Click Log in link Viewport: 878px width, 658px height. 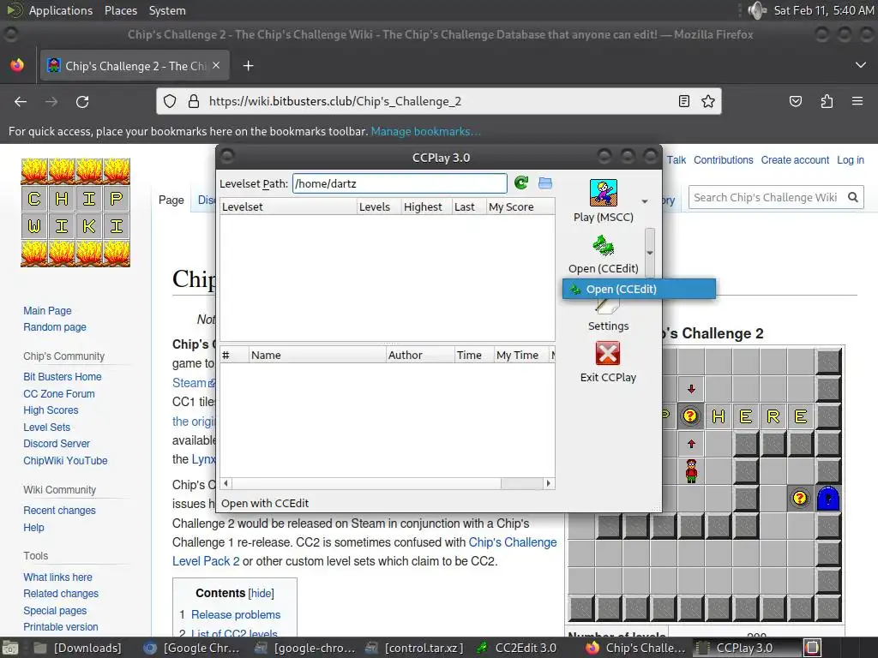[x=850, y=160]
